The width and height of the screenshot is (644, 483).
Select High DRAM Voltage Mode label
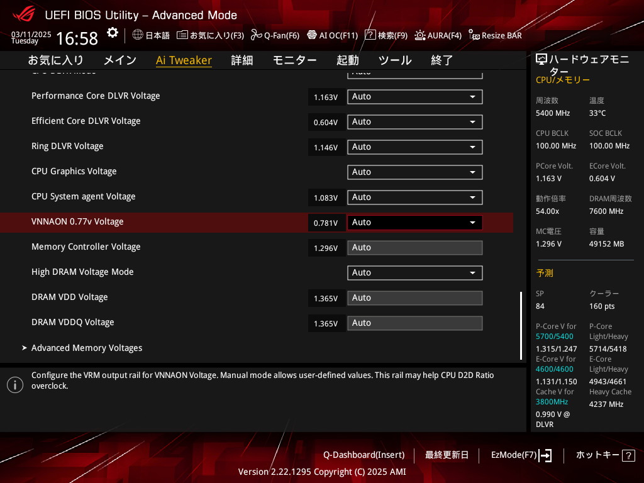coord(82,272)
